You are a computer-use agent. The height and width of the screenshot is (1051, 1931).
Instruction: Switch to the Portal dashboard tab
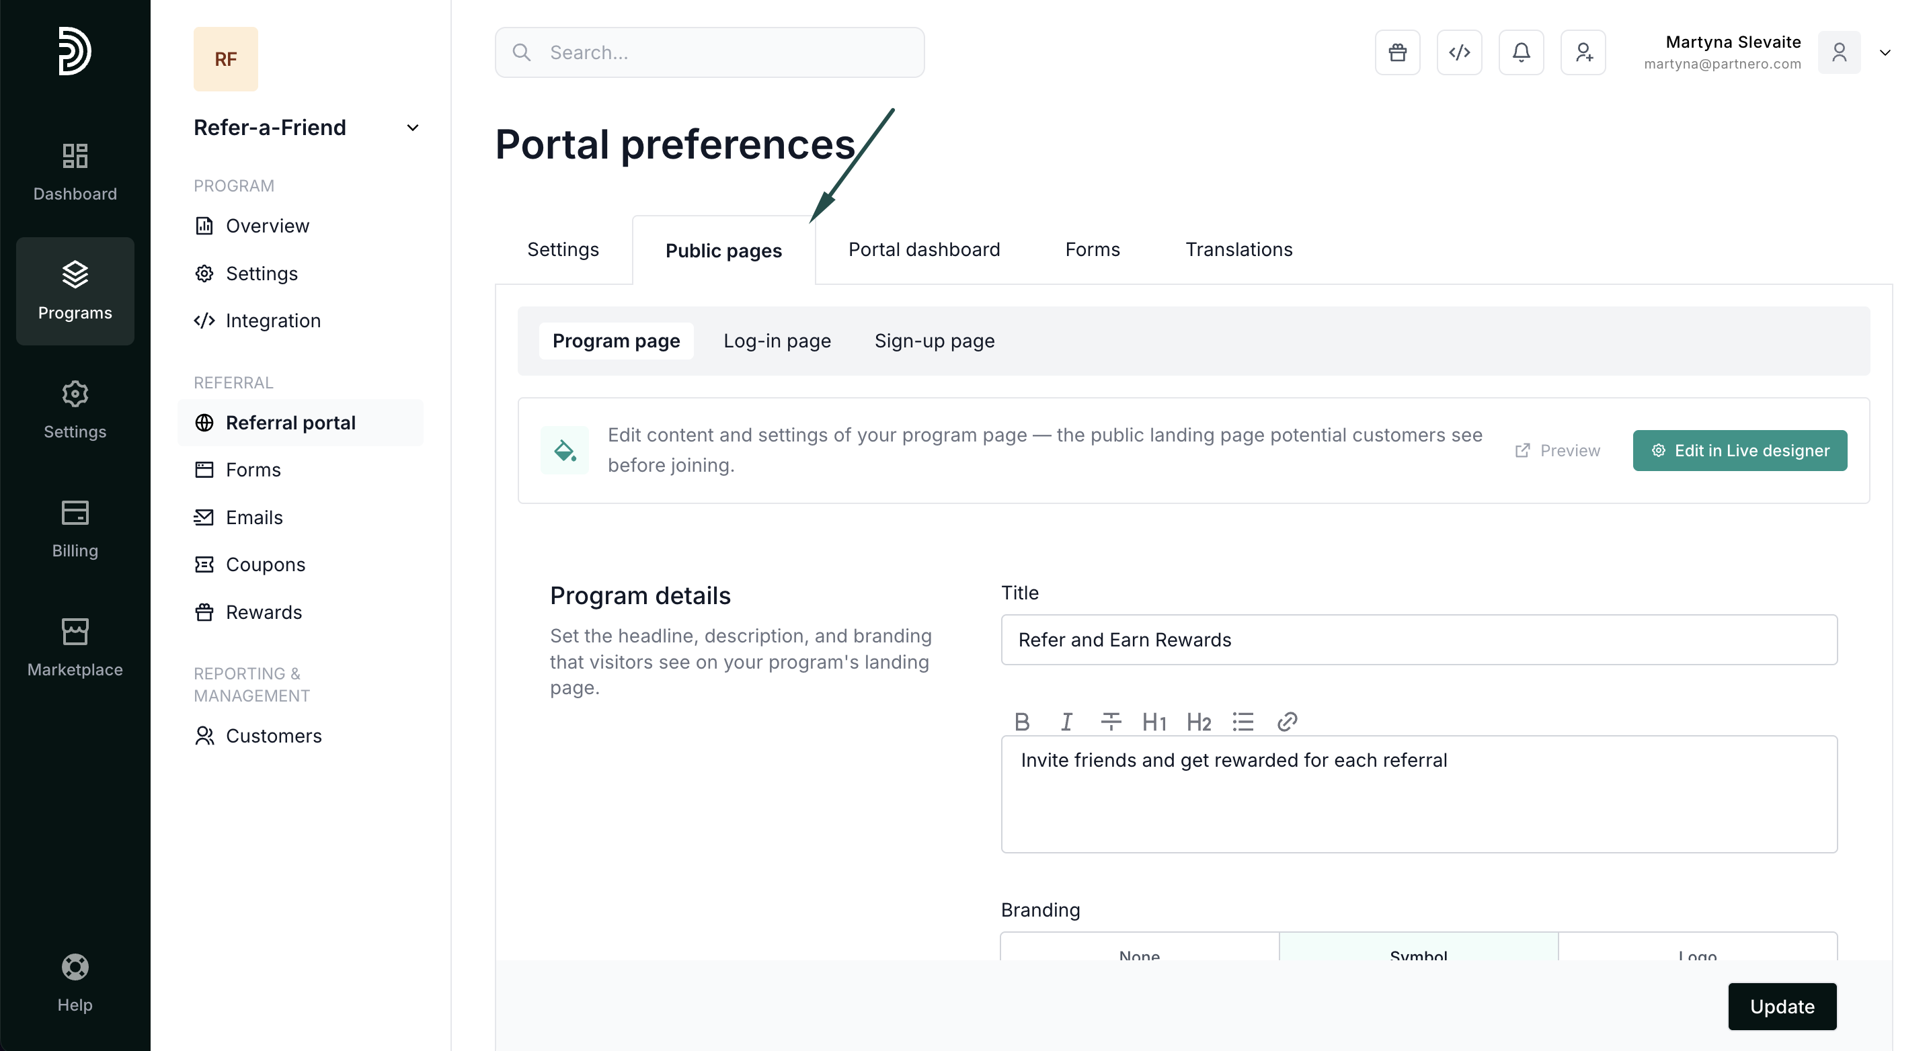click(924, 249)
